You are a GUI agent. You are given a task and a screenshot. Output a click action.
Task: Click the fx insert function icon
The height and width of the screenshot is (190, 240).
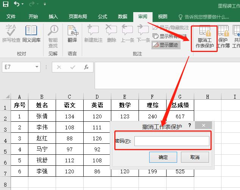click(x=86, y=67)
